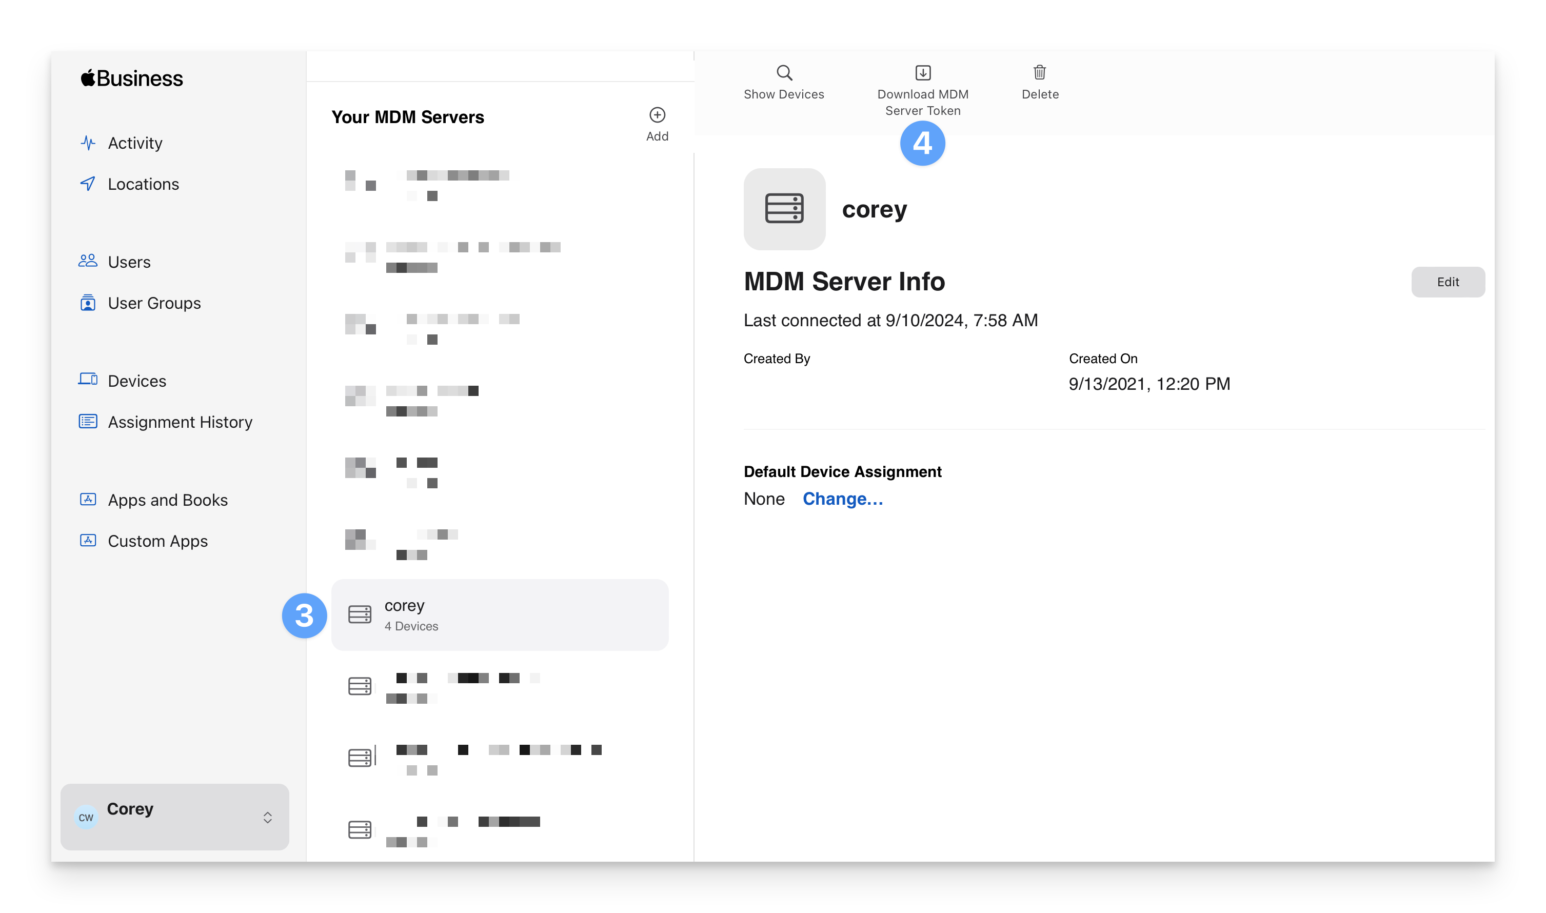Delete the corey MDM server

click(x=1040, y=81)
